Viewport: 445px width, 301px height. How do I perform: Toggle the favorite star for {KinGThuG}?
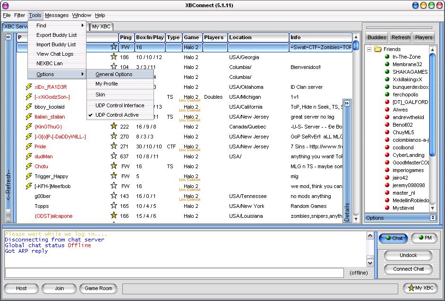click(114, 126)
